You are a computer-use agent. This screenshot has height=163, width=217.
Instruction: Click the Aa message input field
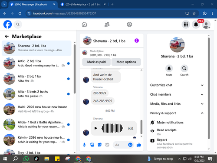120,145
